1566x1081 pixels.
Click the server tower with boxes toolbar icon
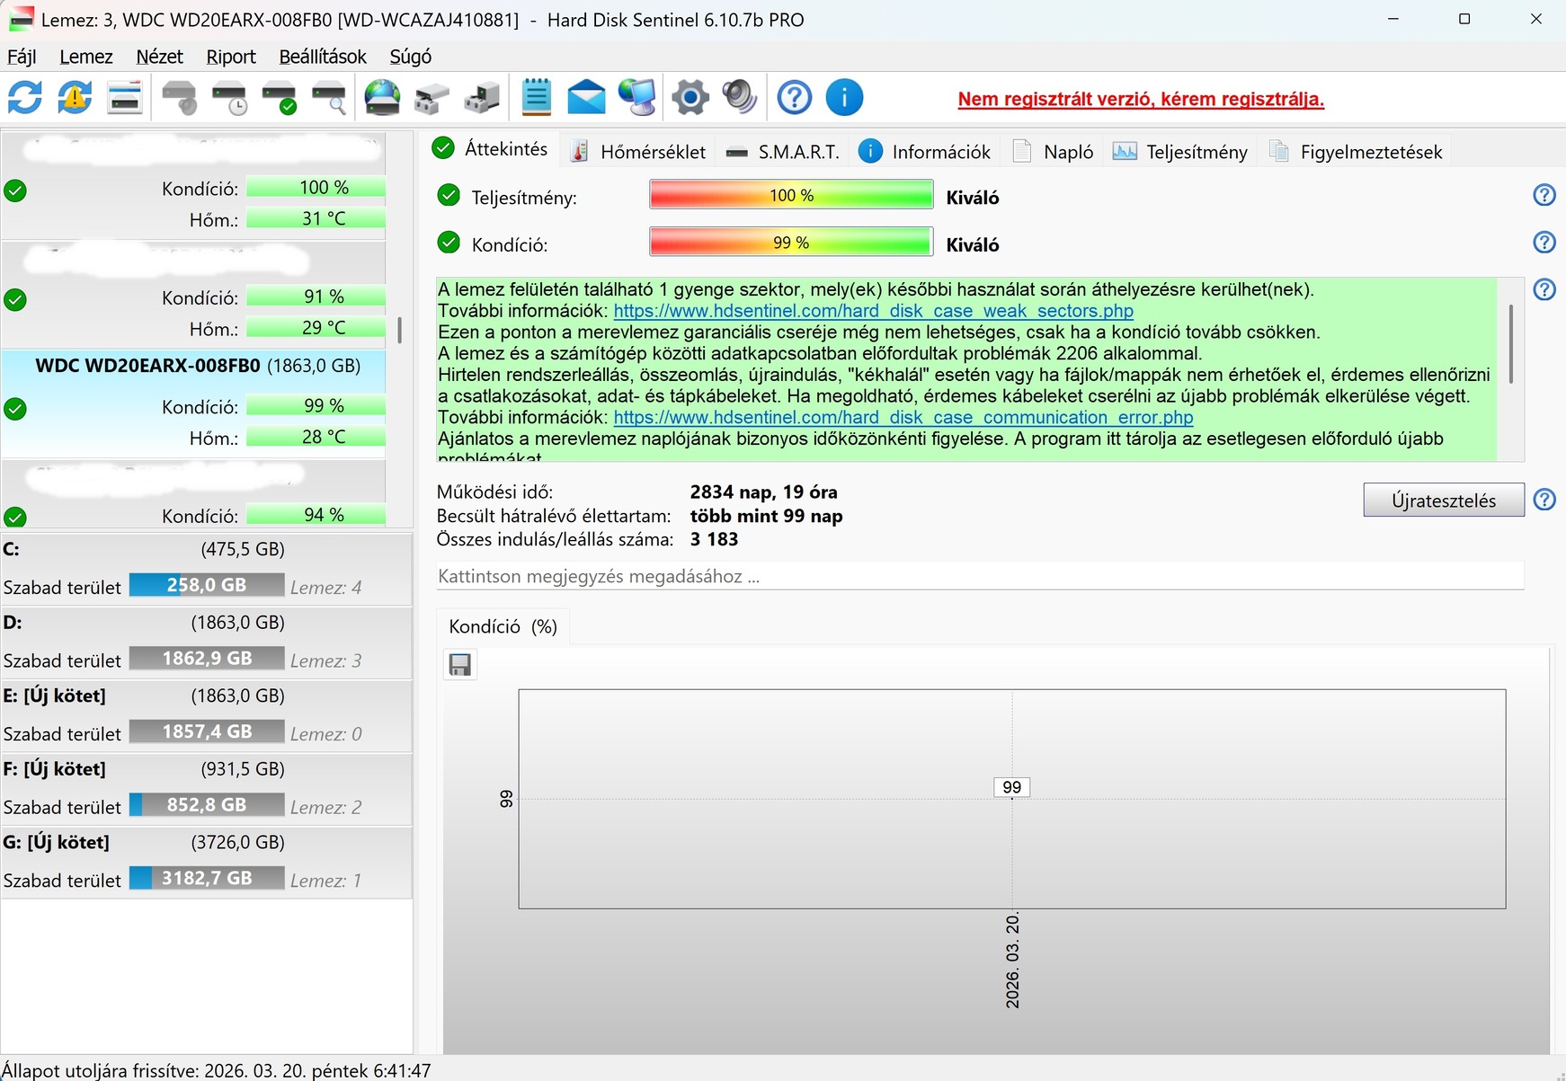pos(482,98)
